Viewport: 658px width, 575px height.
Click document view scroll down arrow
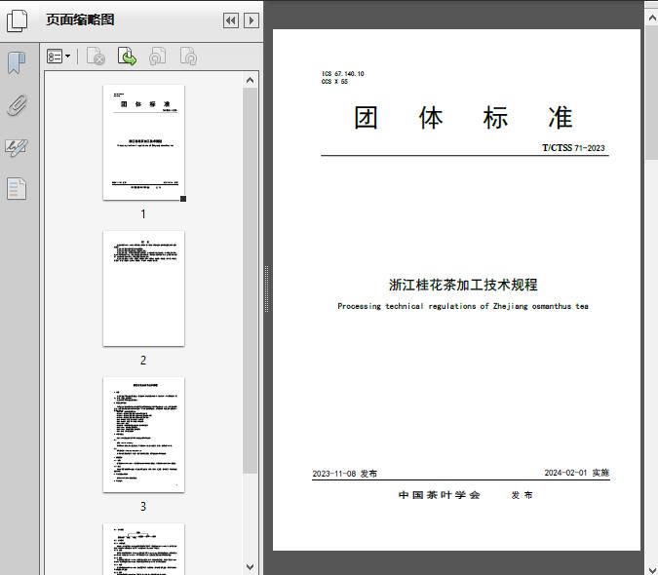tap(652, 569)
